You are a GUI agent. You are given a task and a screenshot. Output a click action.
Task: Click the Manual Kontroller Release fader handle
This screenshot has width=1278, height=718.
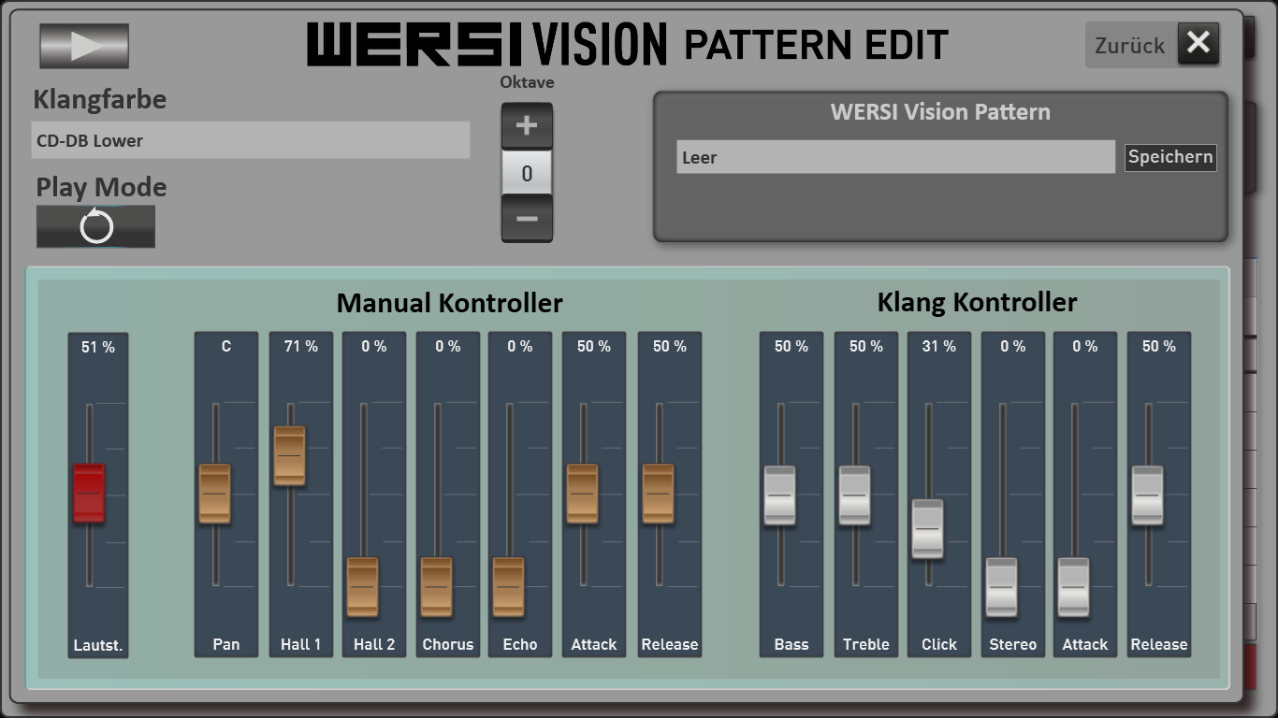tap(658, 493)
